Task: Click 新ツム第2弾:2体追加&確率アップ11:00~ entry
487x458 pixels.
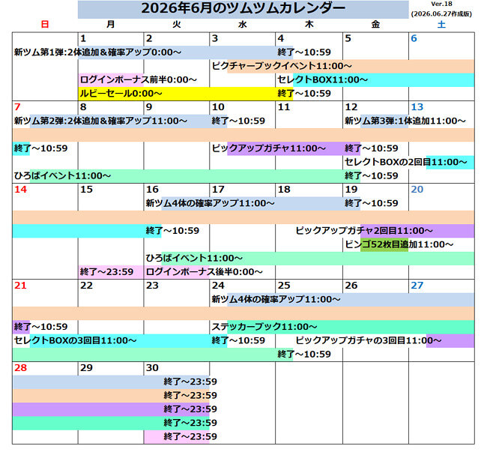Action: (100, 121)
